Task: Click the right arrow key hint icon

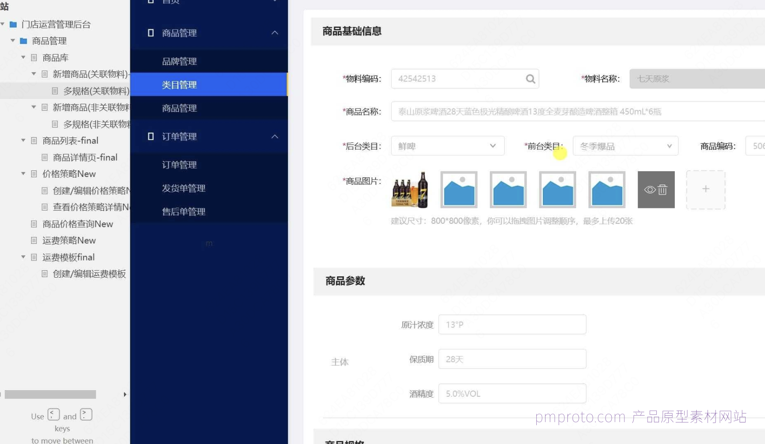Action: tap(86, 414)
